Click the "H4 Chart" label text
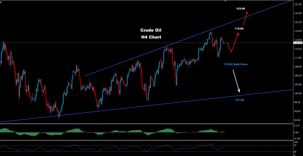303x156 pixels. 151,37
